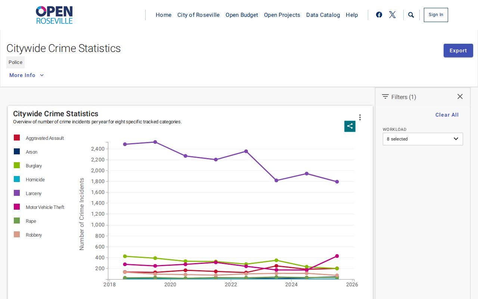Screen dimensions: 478x299
Task: Toggle Homicide teal legend swatch
Action: click(17, 179)
